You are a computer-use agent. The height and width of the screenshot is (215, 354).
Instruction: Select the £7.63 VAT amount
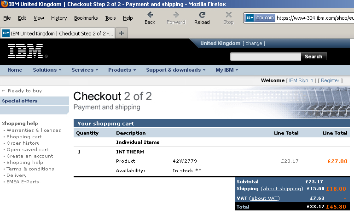[x=317, y=198]
